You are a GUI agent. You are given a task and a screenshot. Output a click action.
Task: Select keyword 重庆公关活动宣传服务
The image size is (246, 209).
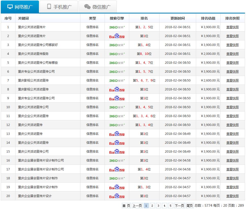click(x=33, y=54)
